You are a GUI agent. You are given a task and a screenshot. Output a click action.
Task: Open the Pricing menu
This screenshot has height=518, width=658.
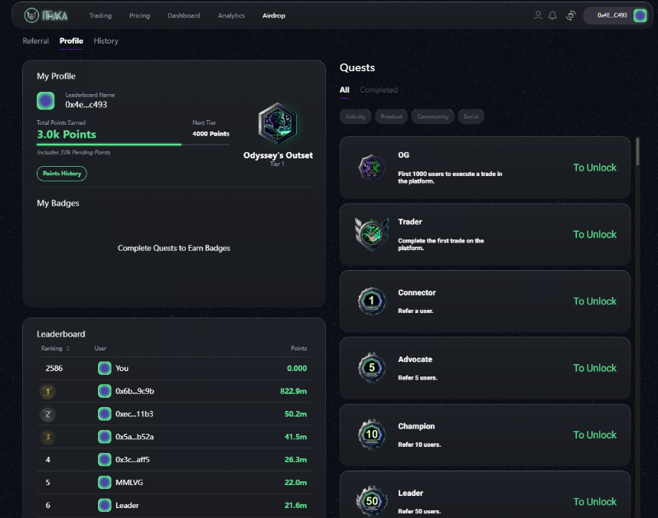pyautogui.click(x=139, y=15)
